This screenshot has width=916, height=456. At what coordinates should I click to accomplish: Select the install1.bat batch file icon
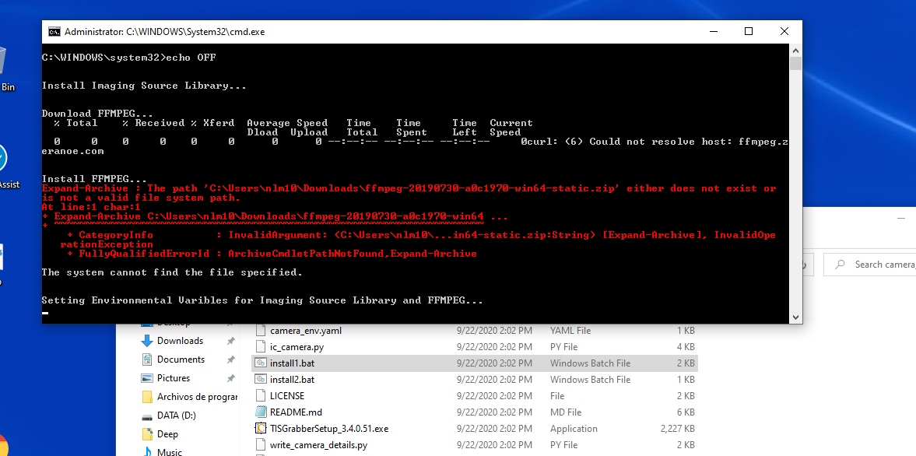[262, 363]
